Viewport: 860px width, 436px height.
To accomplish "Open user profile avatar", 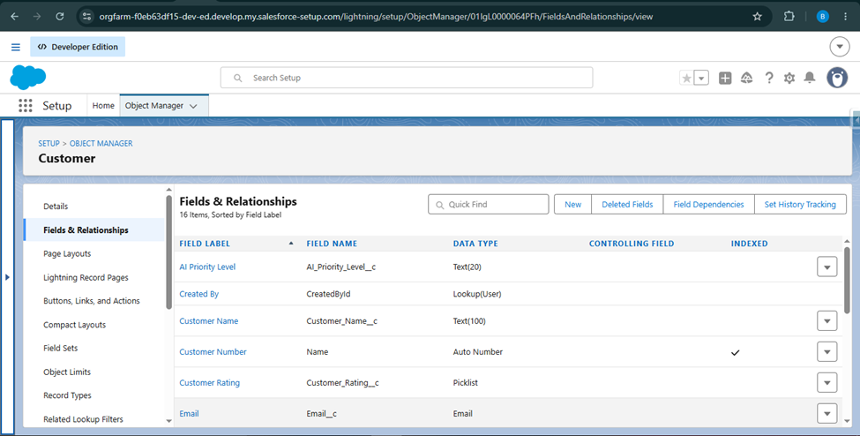I will pos(837,78).
